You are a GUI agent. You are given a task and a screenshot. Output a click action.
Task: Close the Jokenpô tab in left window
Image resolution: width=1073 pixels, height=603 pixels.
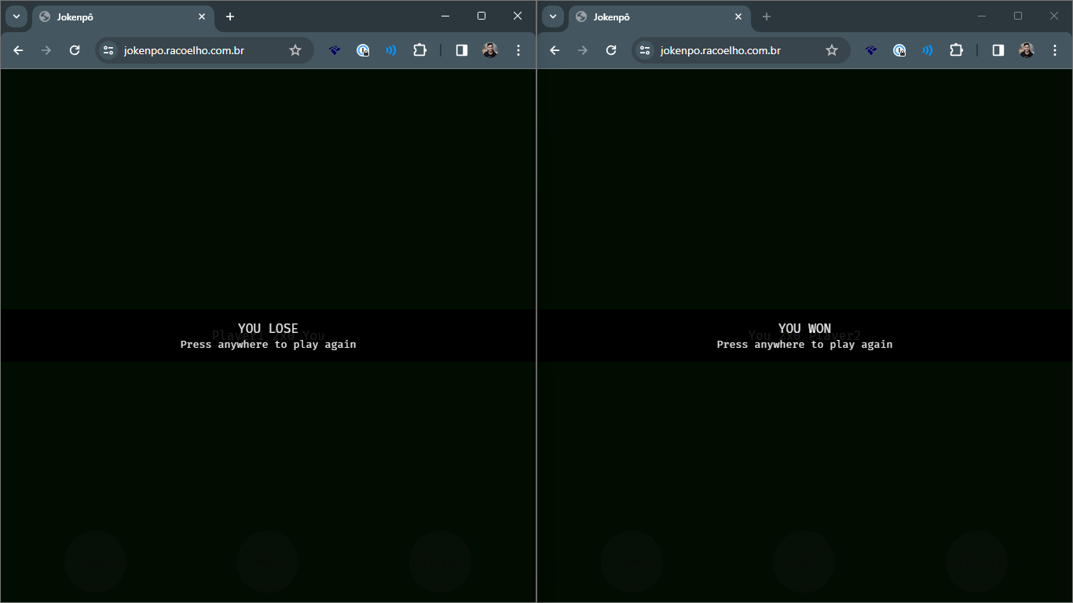coord(202,16)
